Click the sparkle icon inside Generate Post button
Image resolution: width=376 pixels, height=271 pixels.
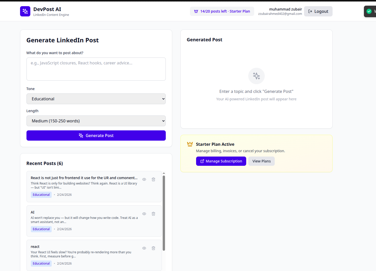tap(81, 135)
